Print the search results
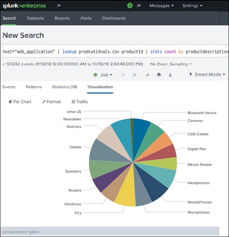Image resolution: width=229 pixels, height=237 pixels. 159,75
